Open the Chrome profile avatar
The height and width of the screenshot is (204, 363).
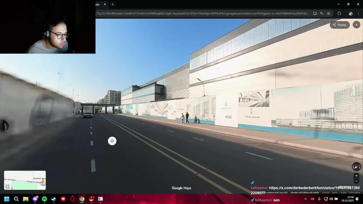[x=351, y=13]
